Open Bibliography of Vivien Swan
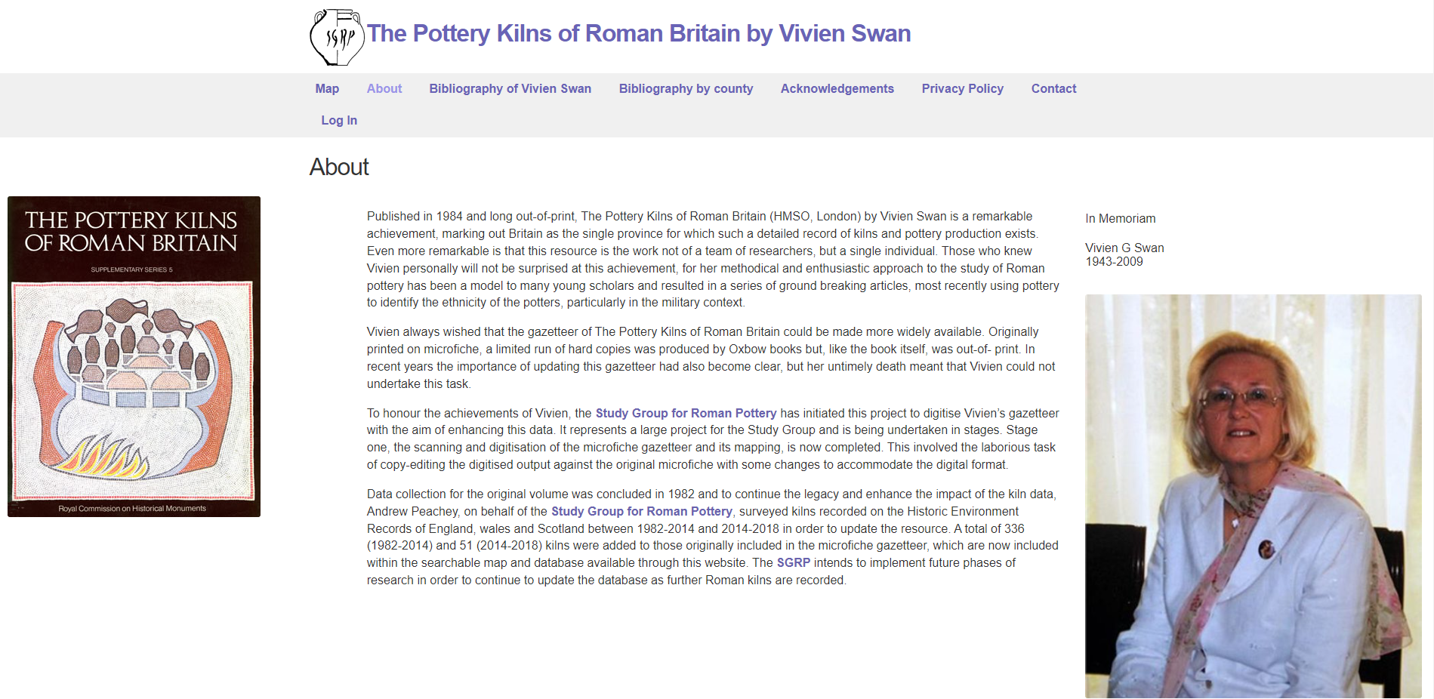Image resolution: width=1434 pixels, height=699 pixels. coord(510,88)
